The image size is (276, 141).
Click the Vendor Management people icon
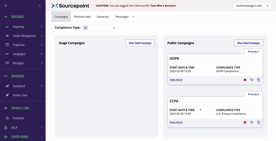(x=7, y=36)
